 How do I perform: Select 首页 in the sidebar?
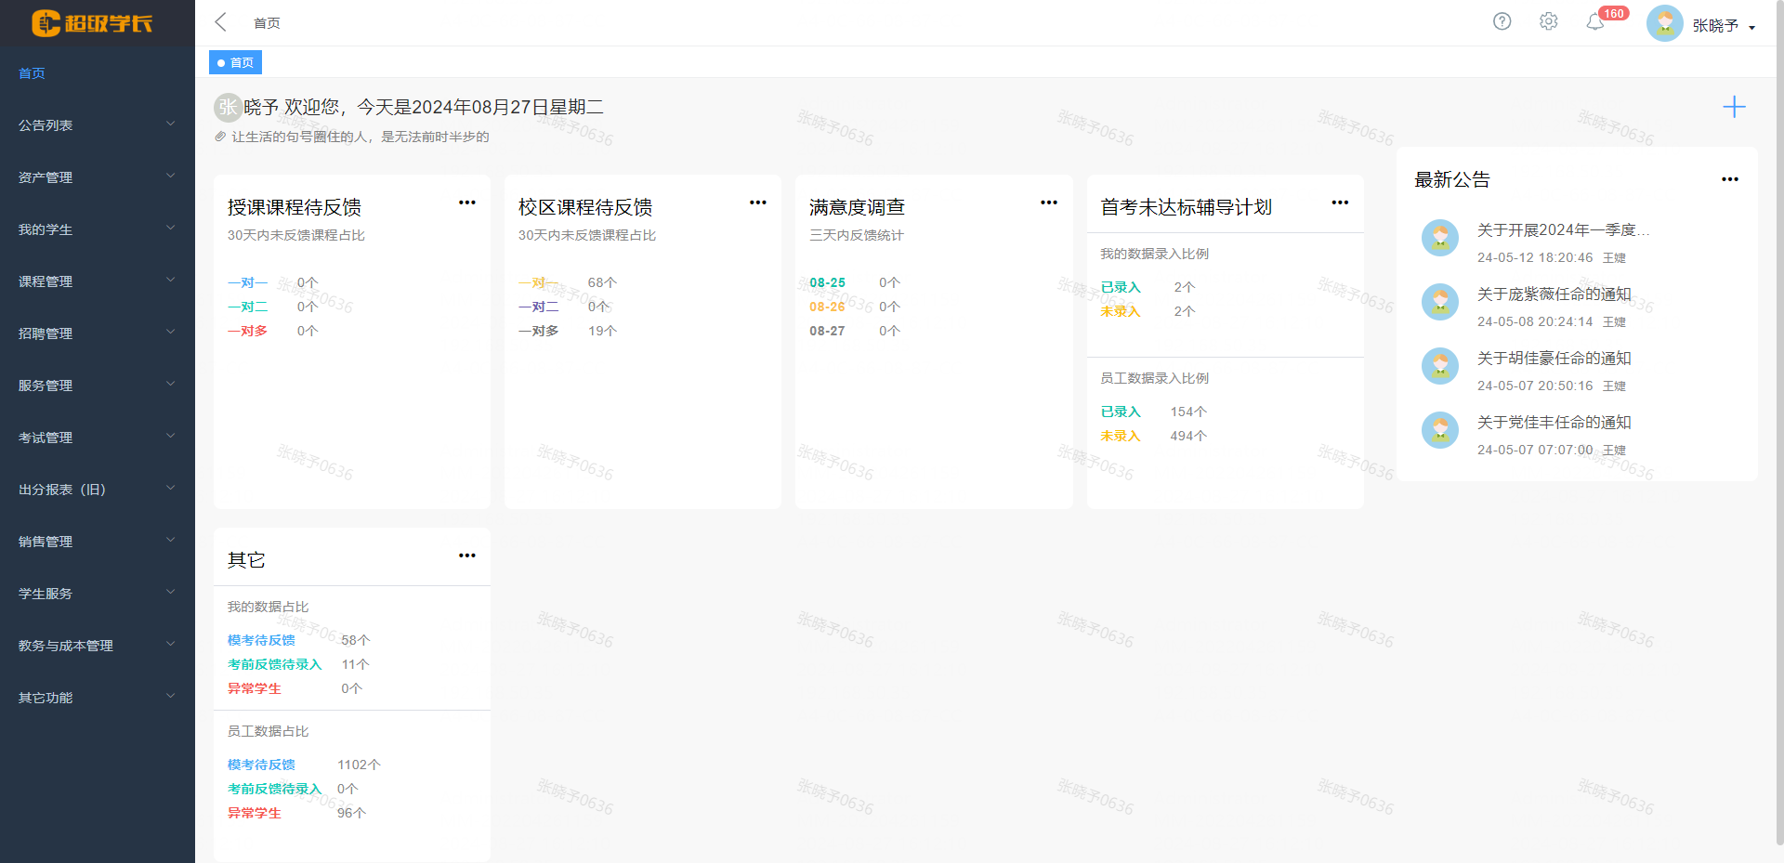[31, 72]
